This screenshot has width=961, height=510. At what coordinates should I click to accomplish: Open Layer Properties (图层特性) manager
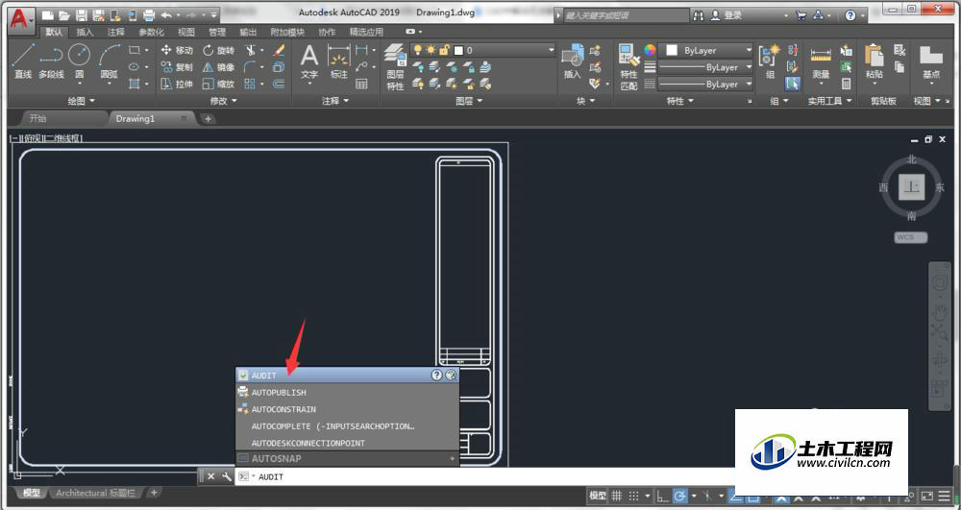point(395,67)
